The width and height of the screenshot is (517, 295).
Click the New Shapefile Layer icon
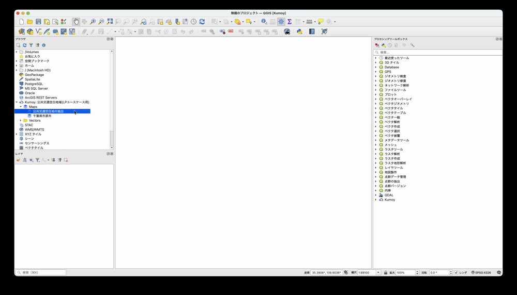pyautogui.click(x=39, y=31)
